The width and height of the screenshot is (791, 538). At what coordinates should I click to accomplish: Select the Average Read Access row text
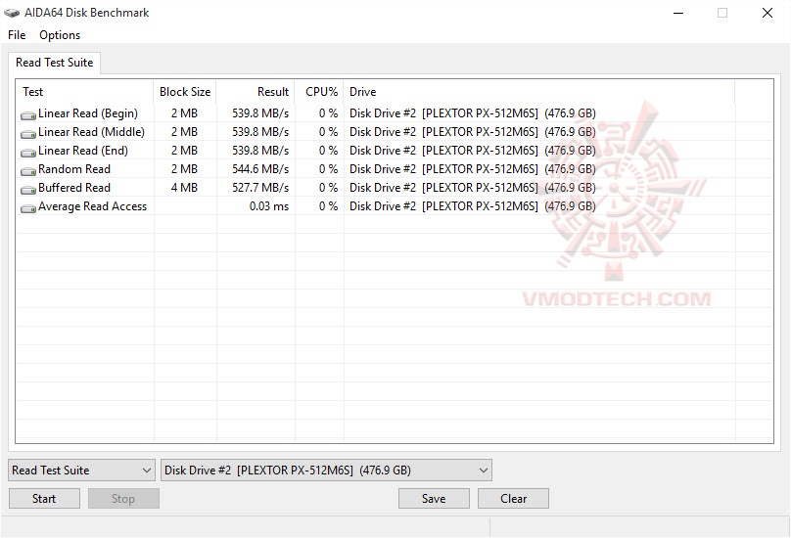coord(92,206)
